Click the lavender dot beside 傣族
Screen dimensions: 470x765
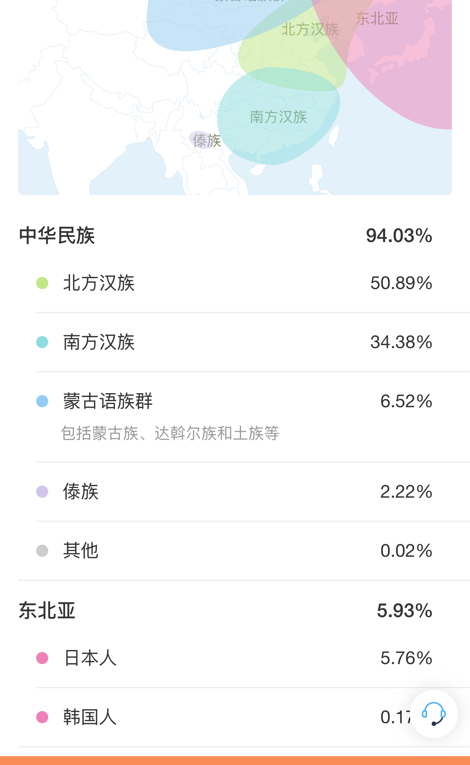(42, 492)
